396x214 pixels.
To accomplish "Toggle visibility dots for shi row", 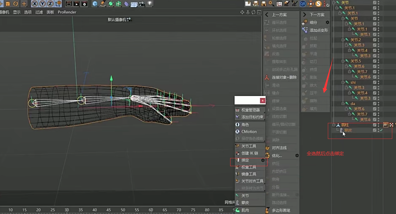I will 378,82.
